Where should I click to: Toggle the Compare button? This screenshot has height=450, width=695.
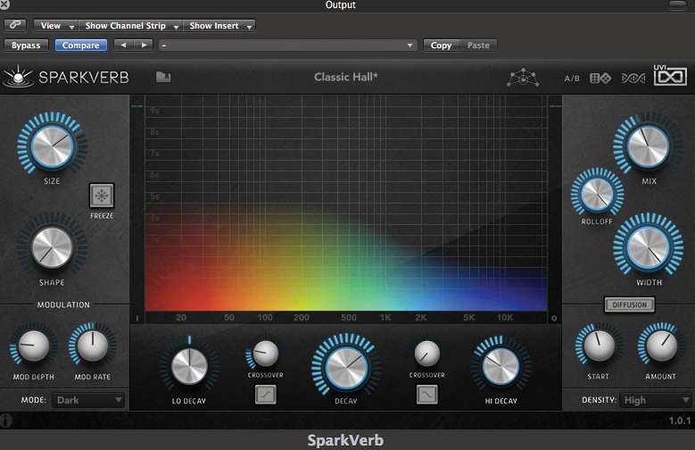pos(80,46)
